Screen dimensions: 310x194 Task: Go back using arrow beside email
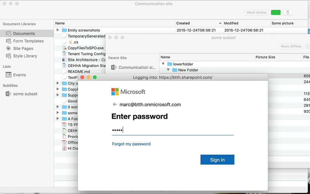point(115,104)
